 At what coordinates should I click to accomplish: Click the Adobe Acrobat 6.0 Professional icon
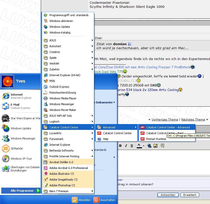click(x=46, y=168)
